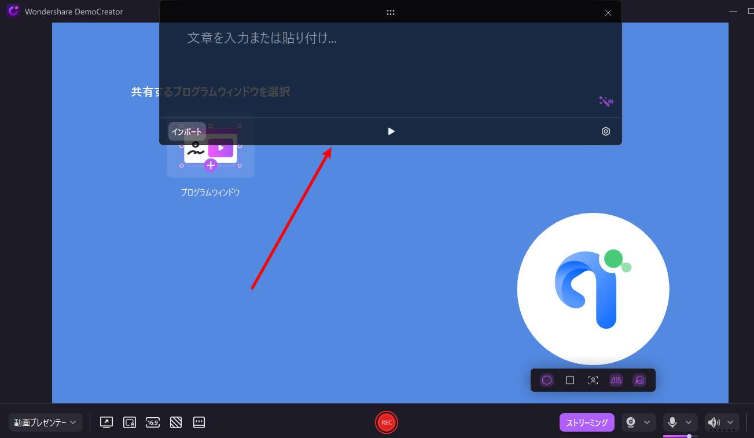Expand the microphone options arrow
Viewport: 754px width, 438px height.
point(689,422)
